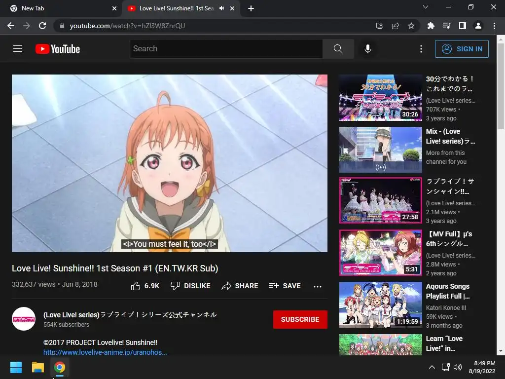Mute the tab via speaker icon

point(221,8)
